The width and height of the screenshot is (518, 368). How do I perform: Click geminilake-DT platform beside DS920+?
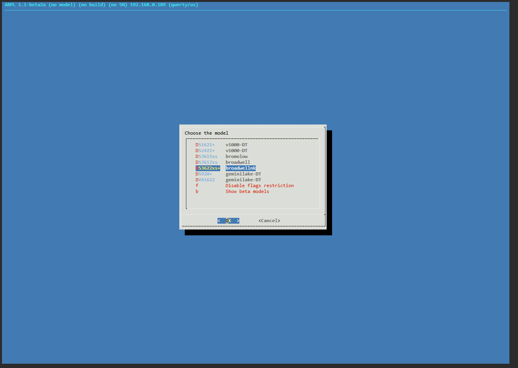point(243,174)
